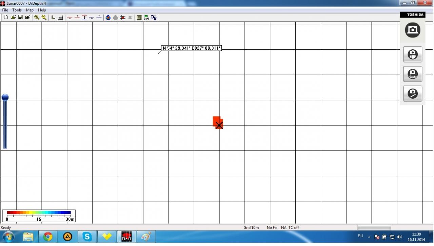
Task: Click webcam effects brush button
Action: [413, 94]
